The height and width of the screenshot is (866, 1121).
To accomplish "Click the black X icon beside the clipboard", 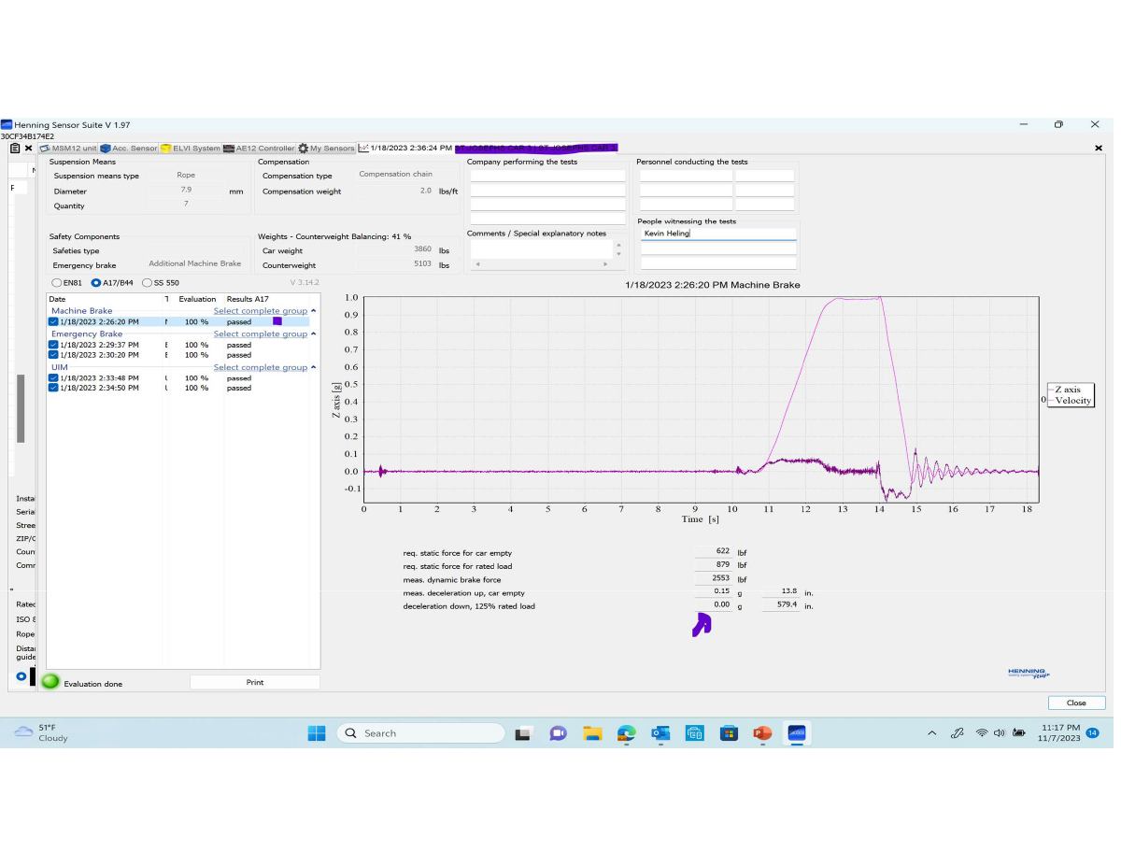I will tap(28, 148).
